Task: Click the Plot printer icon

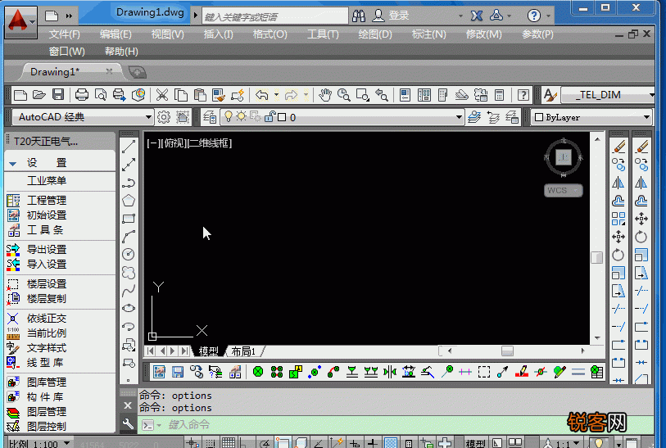Action: click(x=82, y=95)
